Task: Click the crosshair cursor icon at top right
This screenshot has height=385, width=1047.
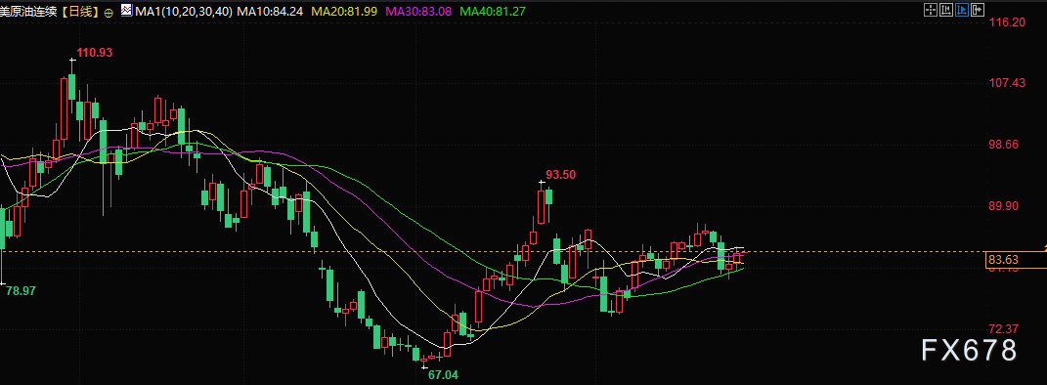Action: click(x=930, y=10)
